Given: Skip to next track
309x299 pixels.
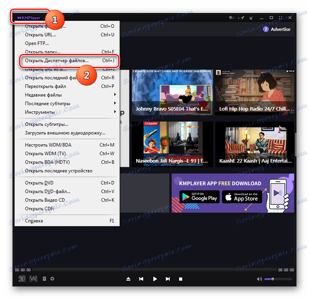Looking at the screenshot, I should click(x=168, y=279).
